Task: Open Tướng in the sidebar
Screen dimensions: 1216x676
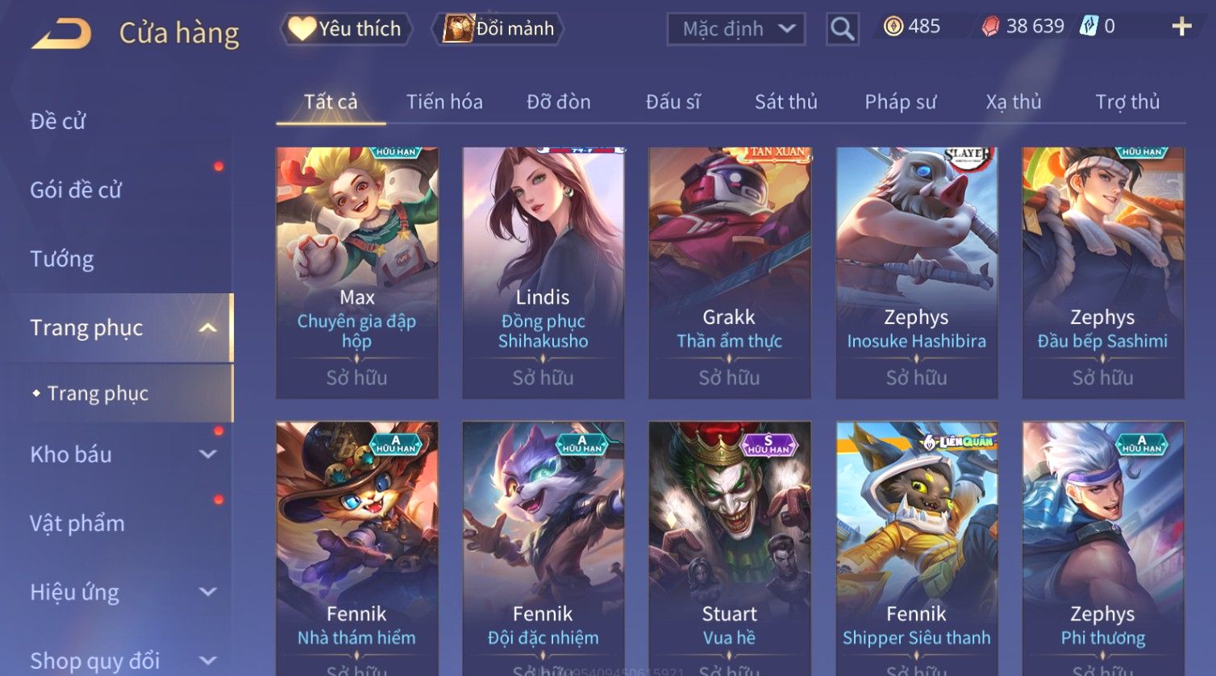Action: tap(62, 259)
